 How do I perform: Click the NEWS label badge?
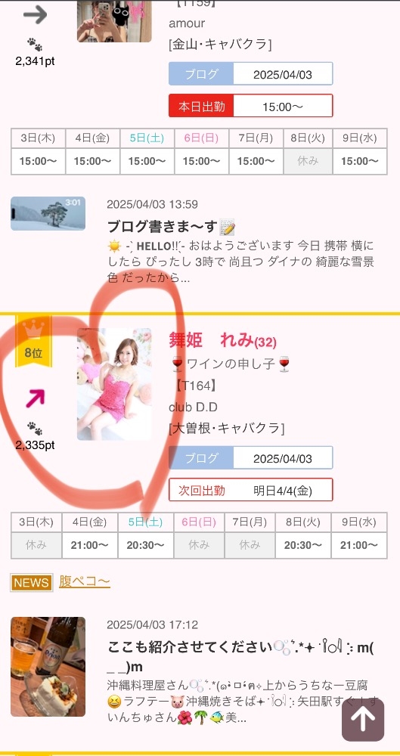[x=31, y=582]
